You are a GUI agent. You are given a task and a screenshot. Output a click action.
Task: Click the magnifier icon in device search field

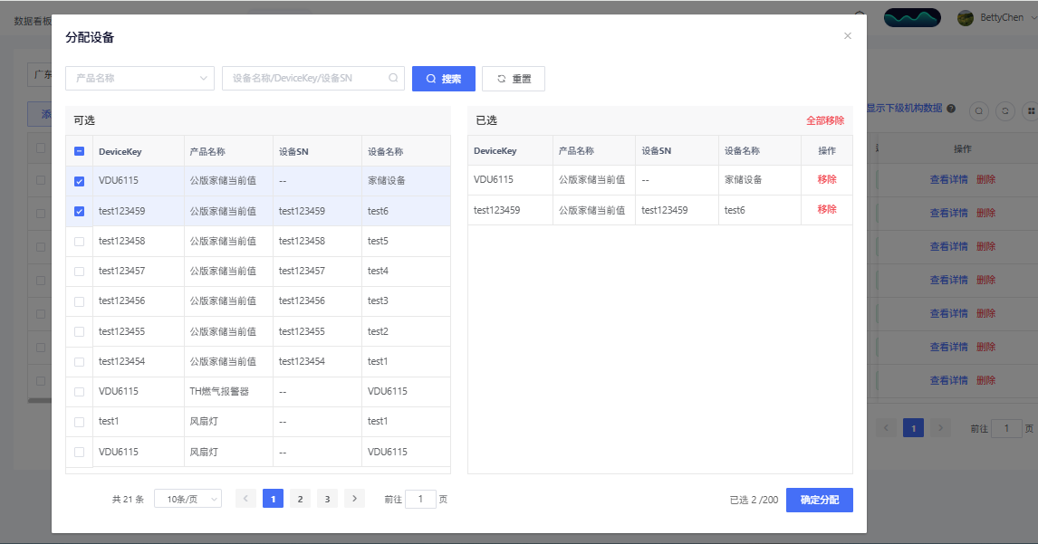(x=393, y=79)
